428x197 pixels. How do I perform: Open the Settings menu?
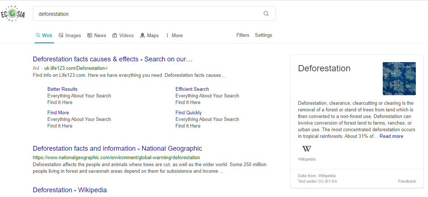tap(263, 35)
